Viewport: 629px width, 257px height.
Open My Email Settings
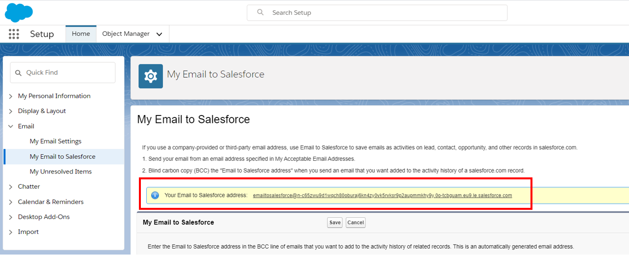(56, 142)
